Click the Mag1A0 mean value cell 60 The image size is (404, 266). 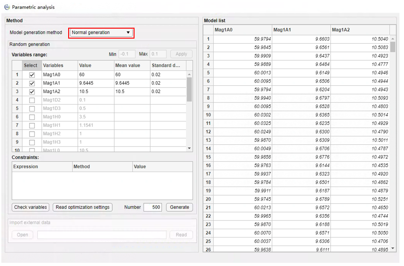pos(132,74)
